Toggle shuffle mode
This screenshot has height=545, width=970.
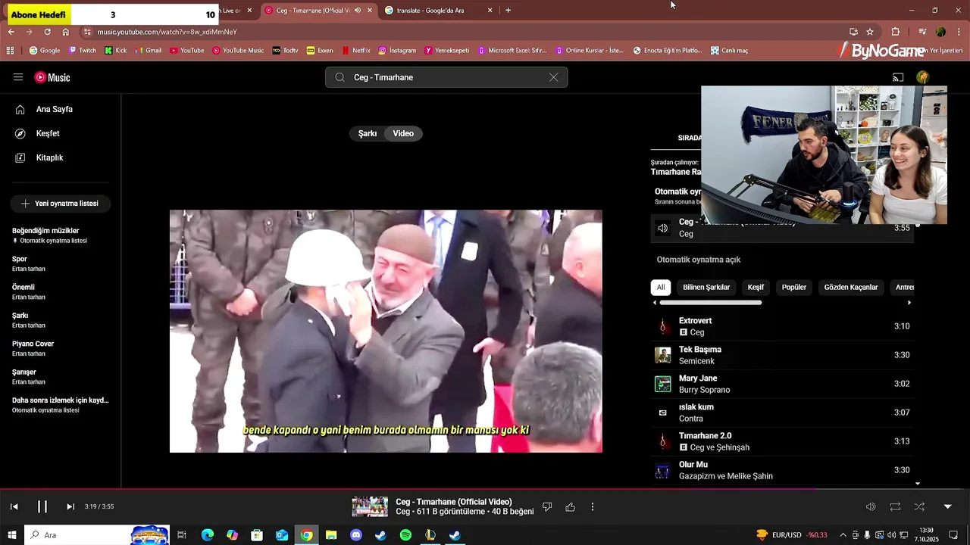(919, 506)
